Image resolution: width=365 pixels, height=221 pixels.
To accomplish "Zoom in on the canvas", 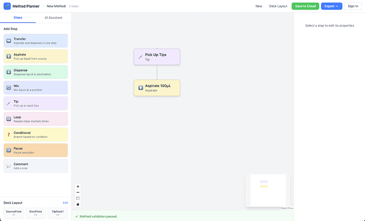I will 78,187.
